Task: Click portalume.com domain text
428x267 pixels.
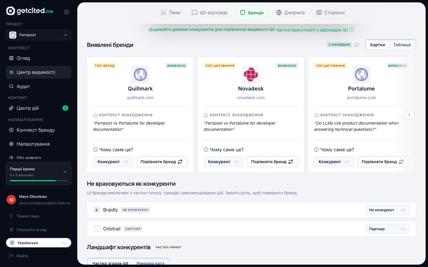Action: 361,98
